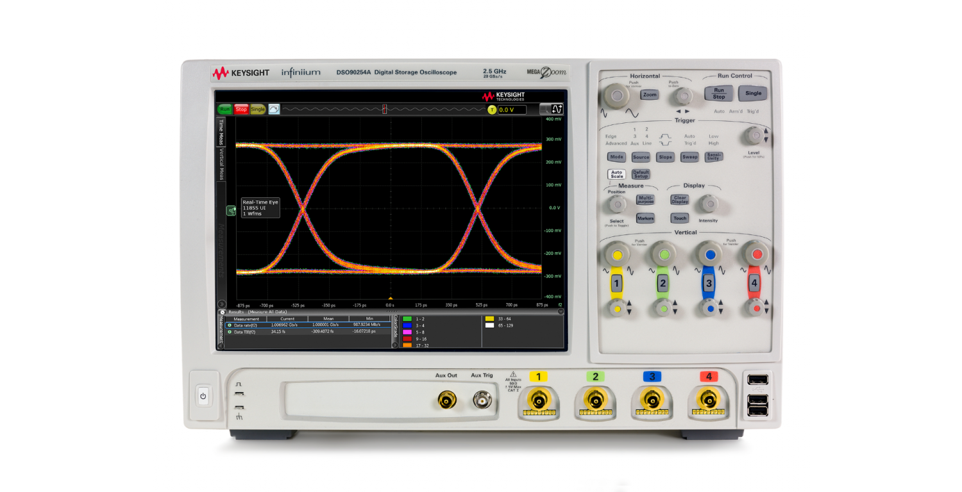
Task: Click the Real-Time Eye label box
Action: click(x=260, y=208)
